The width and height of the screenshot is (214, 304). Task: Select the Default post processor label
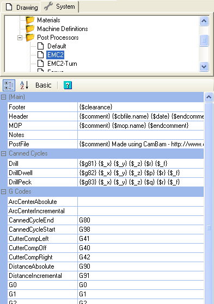click(57, 46)
